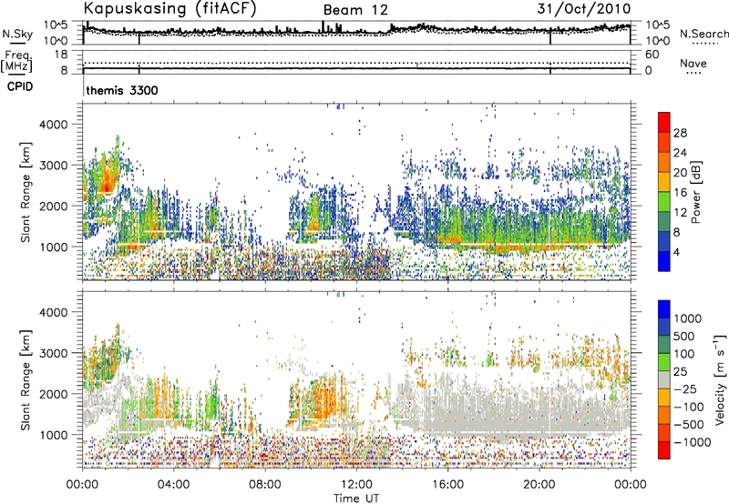Image resolution: width=729 pixels, height=504 pixels.
Task: Click the 60 tick on the Nave axis
Action: [652, 55]
